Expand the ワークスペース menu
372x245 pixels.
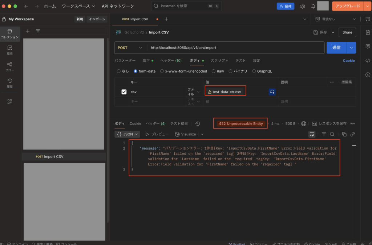[78, 6]
